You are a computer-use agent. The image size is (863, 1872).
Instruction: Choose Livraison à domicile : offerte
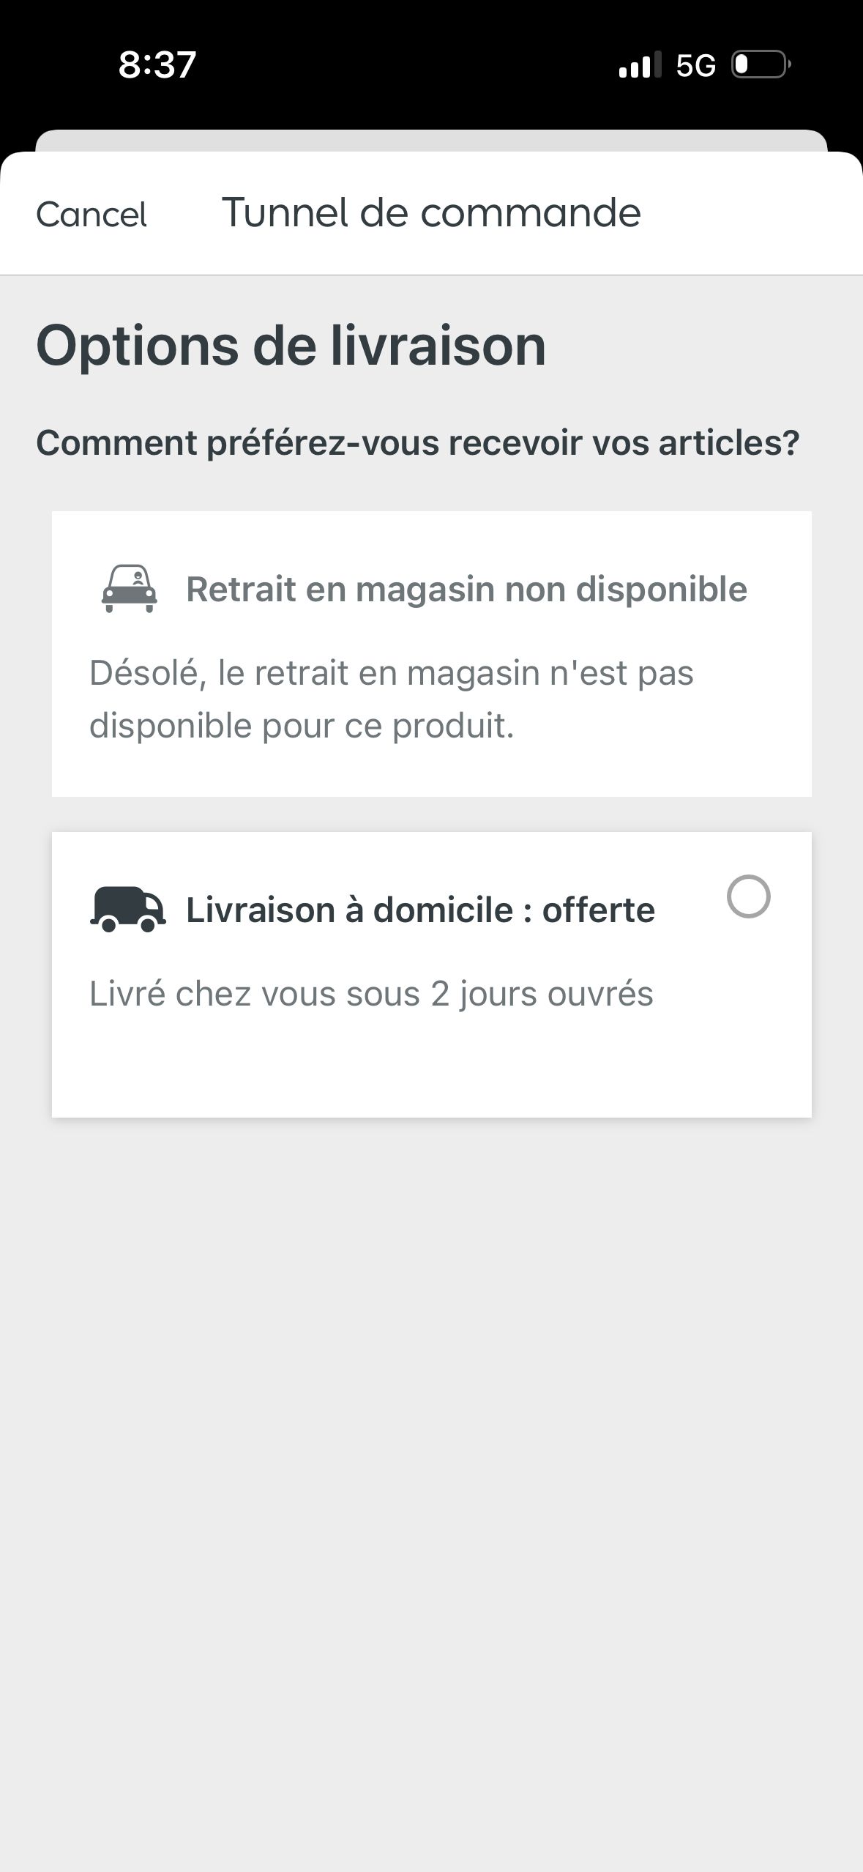tap(420, 910)
